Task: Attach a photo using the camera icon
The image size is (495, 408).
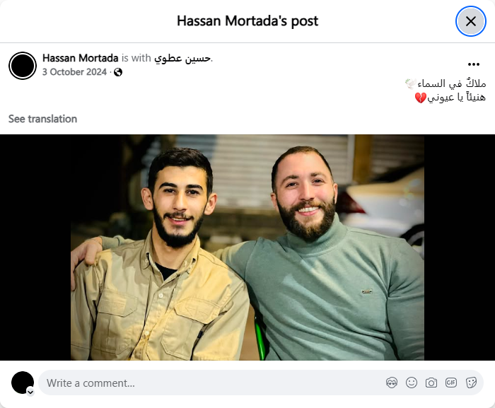Action: [431, 383]
